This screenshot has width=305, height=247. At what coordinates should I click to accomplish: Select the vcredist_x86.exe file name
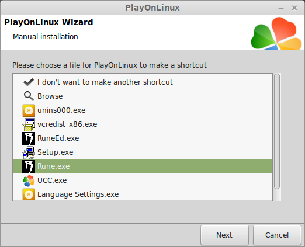pyautogui.click(x=67, y=124)
